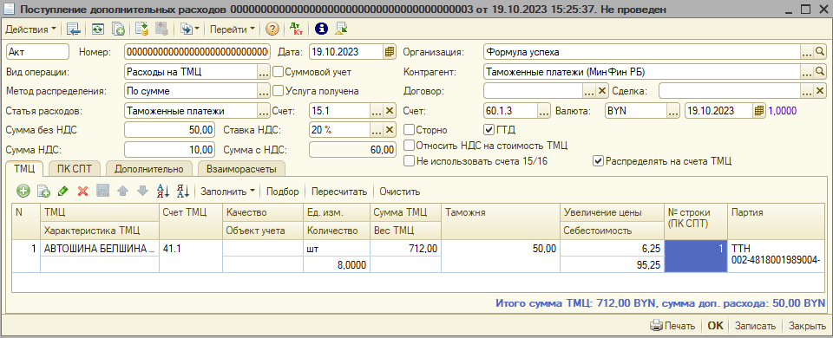Screen dimensions: 833x338
Task: Open the Статья расходов selection button
Action: [264, 111]
